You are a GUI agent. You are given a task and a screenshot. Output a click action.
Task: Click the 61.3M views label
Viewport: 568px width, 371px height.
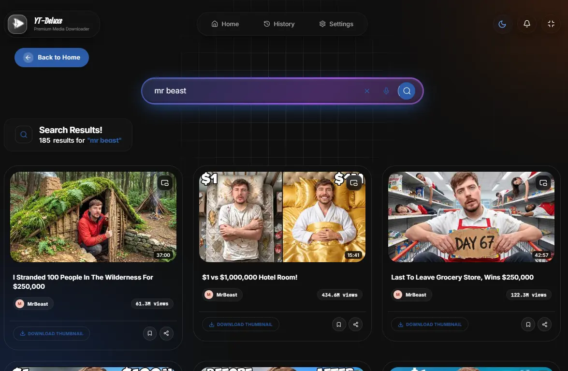tap(152, 304)
